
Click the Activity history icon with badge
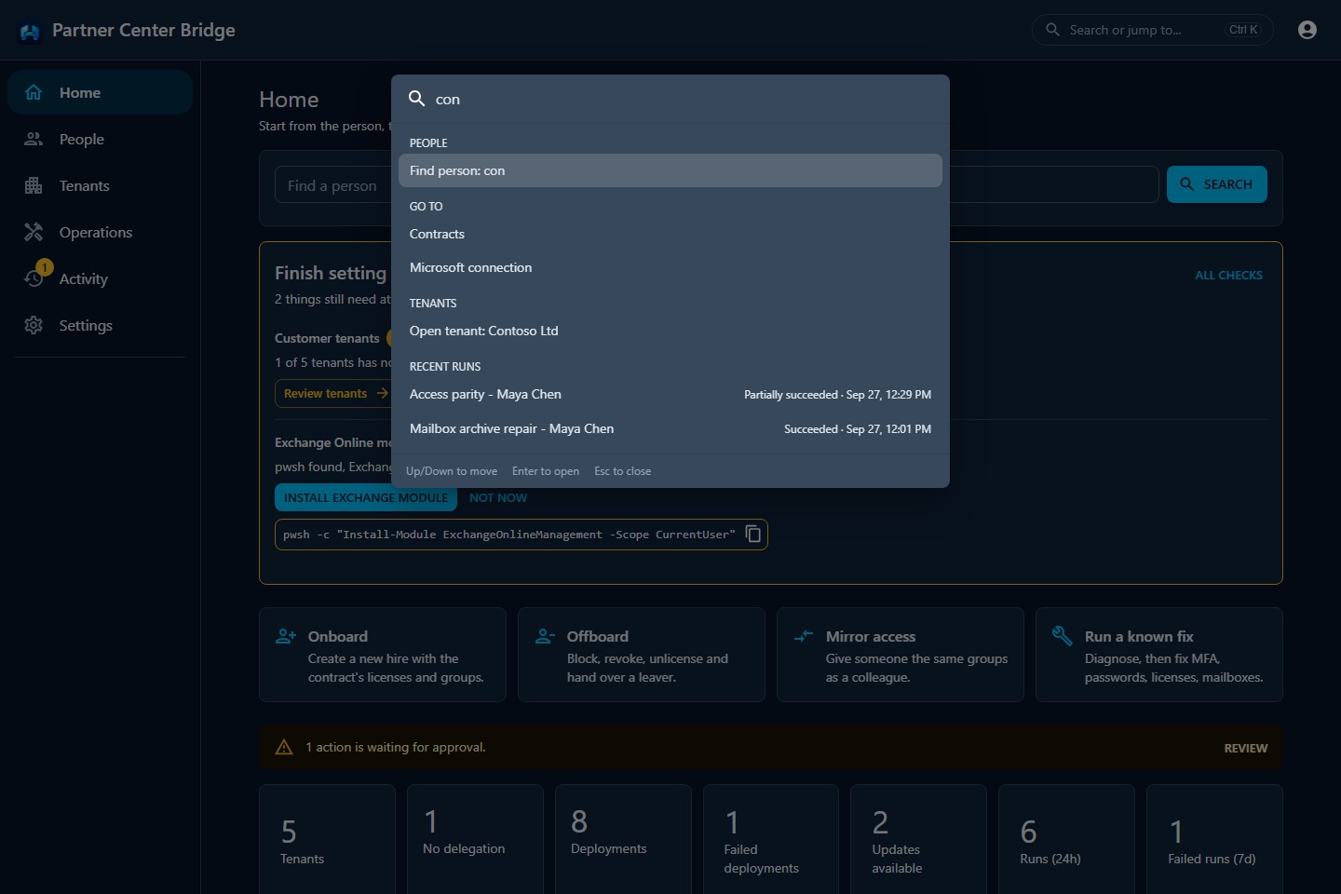35,277
